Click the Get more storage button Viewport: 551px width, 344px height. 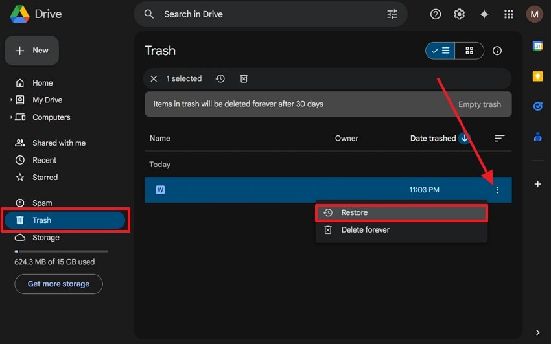[58, 284]
